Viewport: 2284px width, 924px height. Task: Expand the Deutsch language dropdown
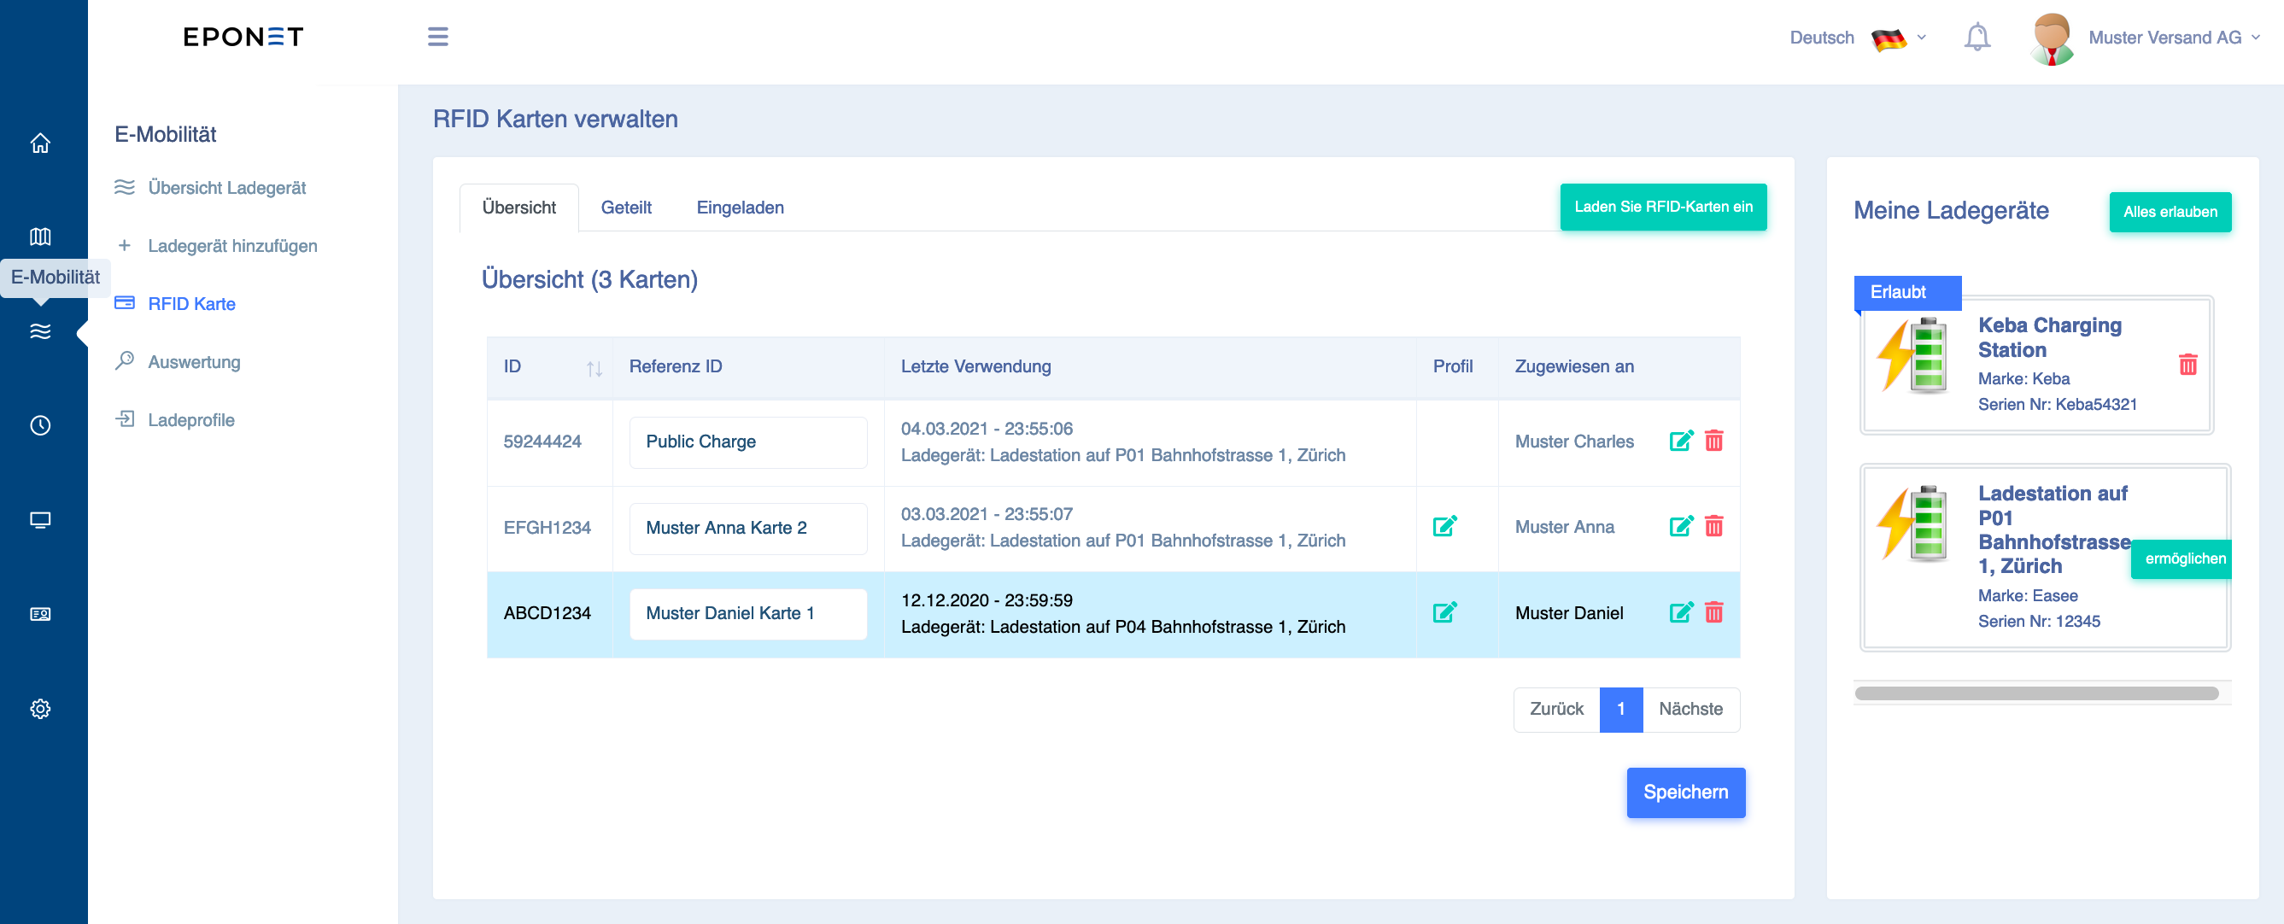coord(1859,38)
